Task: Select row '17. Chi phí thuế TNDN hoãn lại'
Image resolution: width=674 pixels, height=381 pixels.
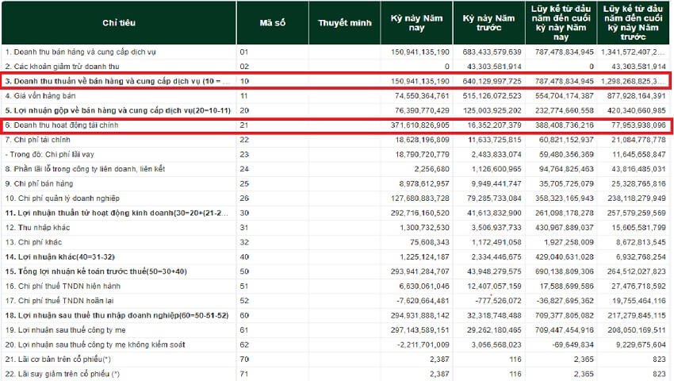Action: point(335,301)
